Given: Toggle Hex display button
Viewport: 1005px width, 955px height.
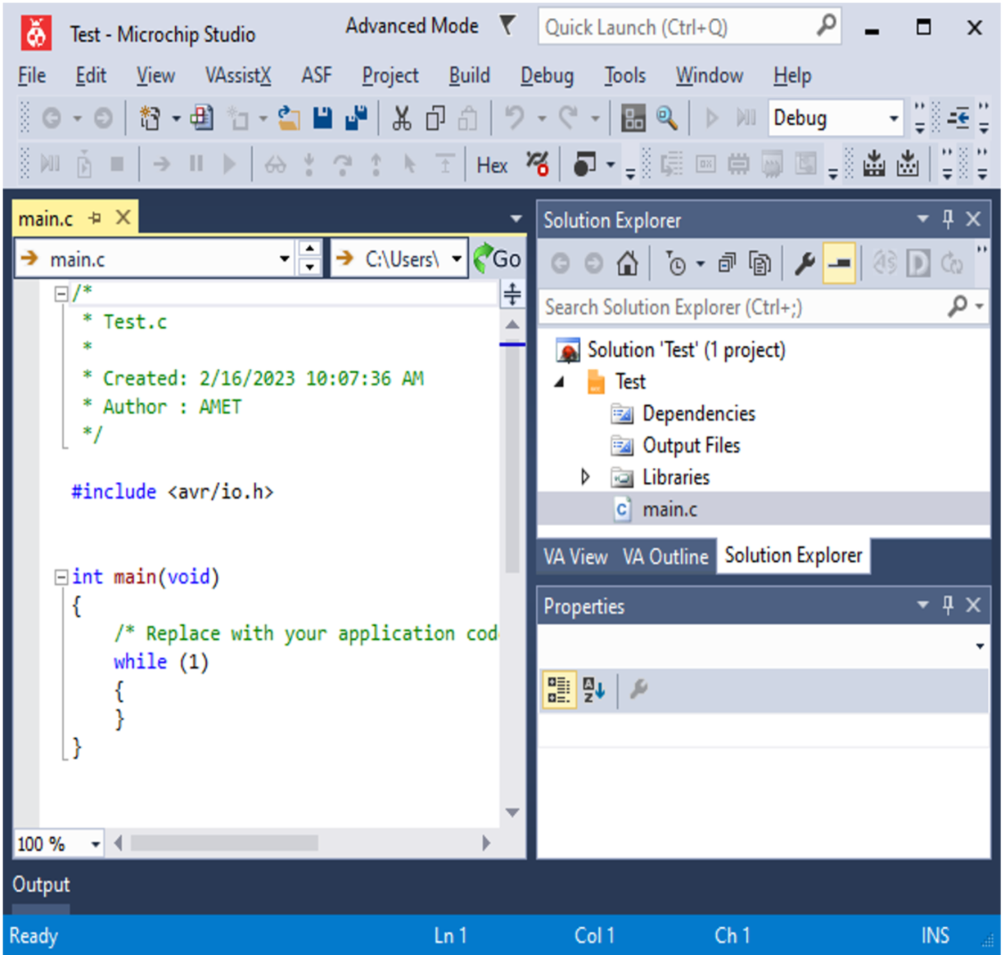Looking at the screenshot, I should (x=492, y=165).
